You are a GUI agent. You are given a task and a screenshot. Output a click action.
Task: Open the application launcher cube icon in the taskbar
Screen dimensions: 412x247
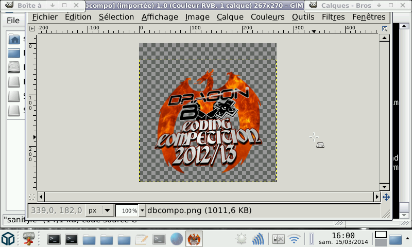pos(8,239)
